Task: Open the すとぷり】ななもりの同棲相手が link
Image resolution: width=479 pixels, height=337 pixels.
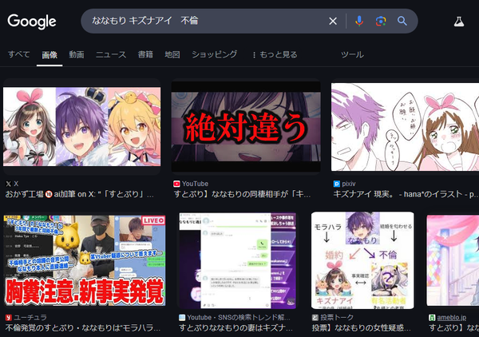Action: [242, 194]
